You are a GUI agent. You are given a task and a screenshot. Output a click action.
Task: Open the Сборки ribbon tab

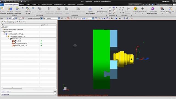tap(22, 5)
